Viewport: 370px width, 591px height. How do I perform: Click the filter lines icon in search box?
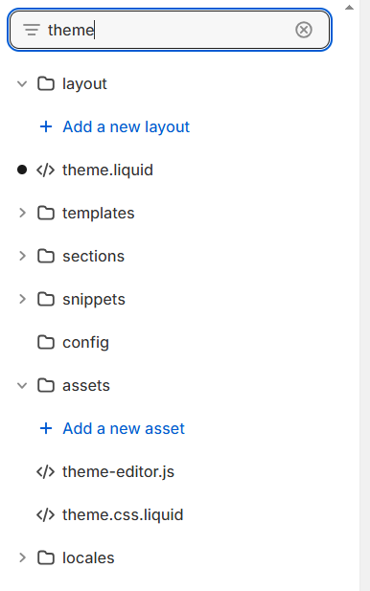[32, 30]
